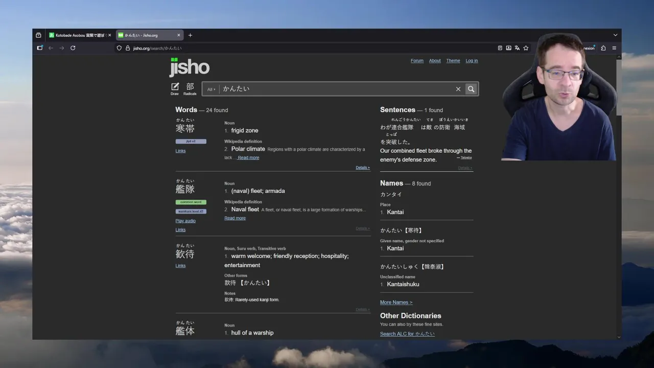Click the scrollbar down arrow
Viewport: 654px width, 368px height.
619,337
